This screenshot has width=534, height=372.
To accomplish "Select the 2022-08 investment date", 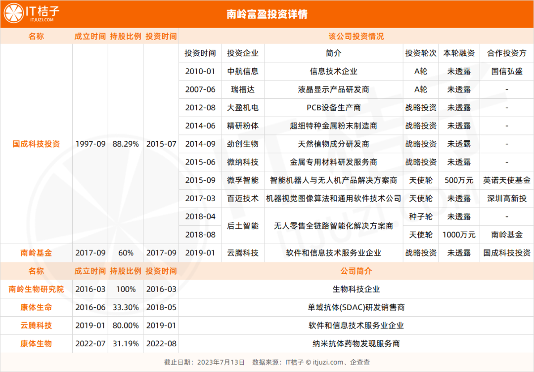I will (161, 344).
